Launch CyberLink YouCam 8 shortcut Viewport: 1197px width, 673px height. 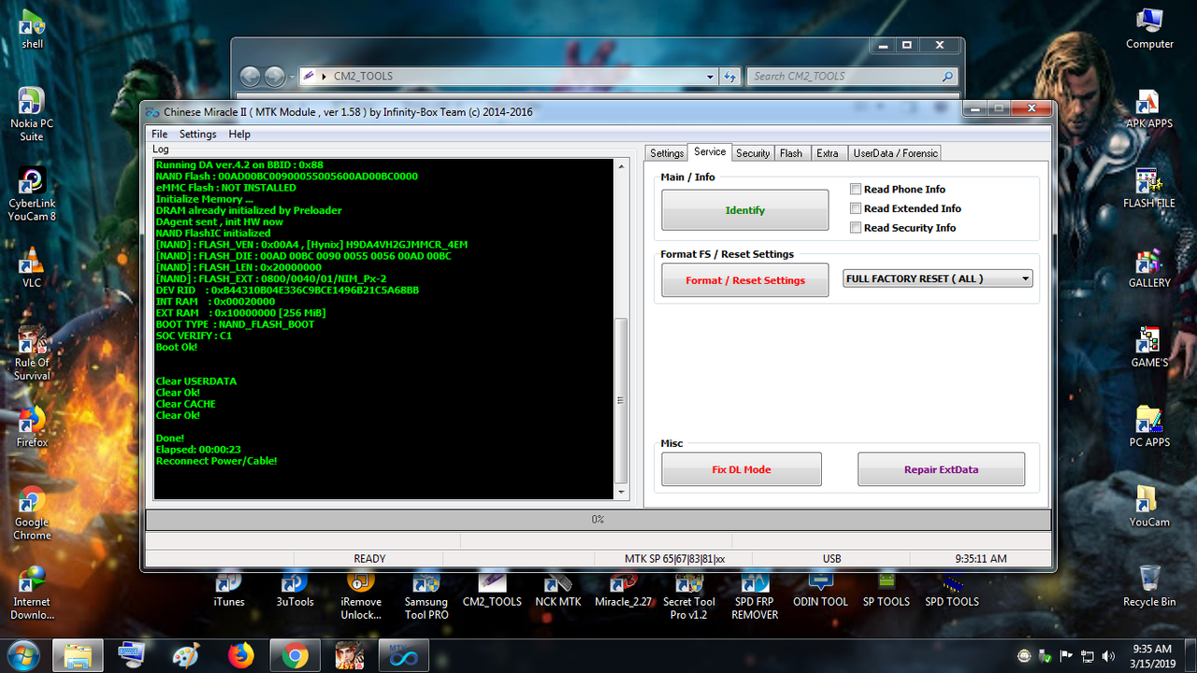[x=32, y=193]
